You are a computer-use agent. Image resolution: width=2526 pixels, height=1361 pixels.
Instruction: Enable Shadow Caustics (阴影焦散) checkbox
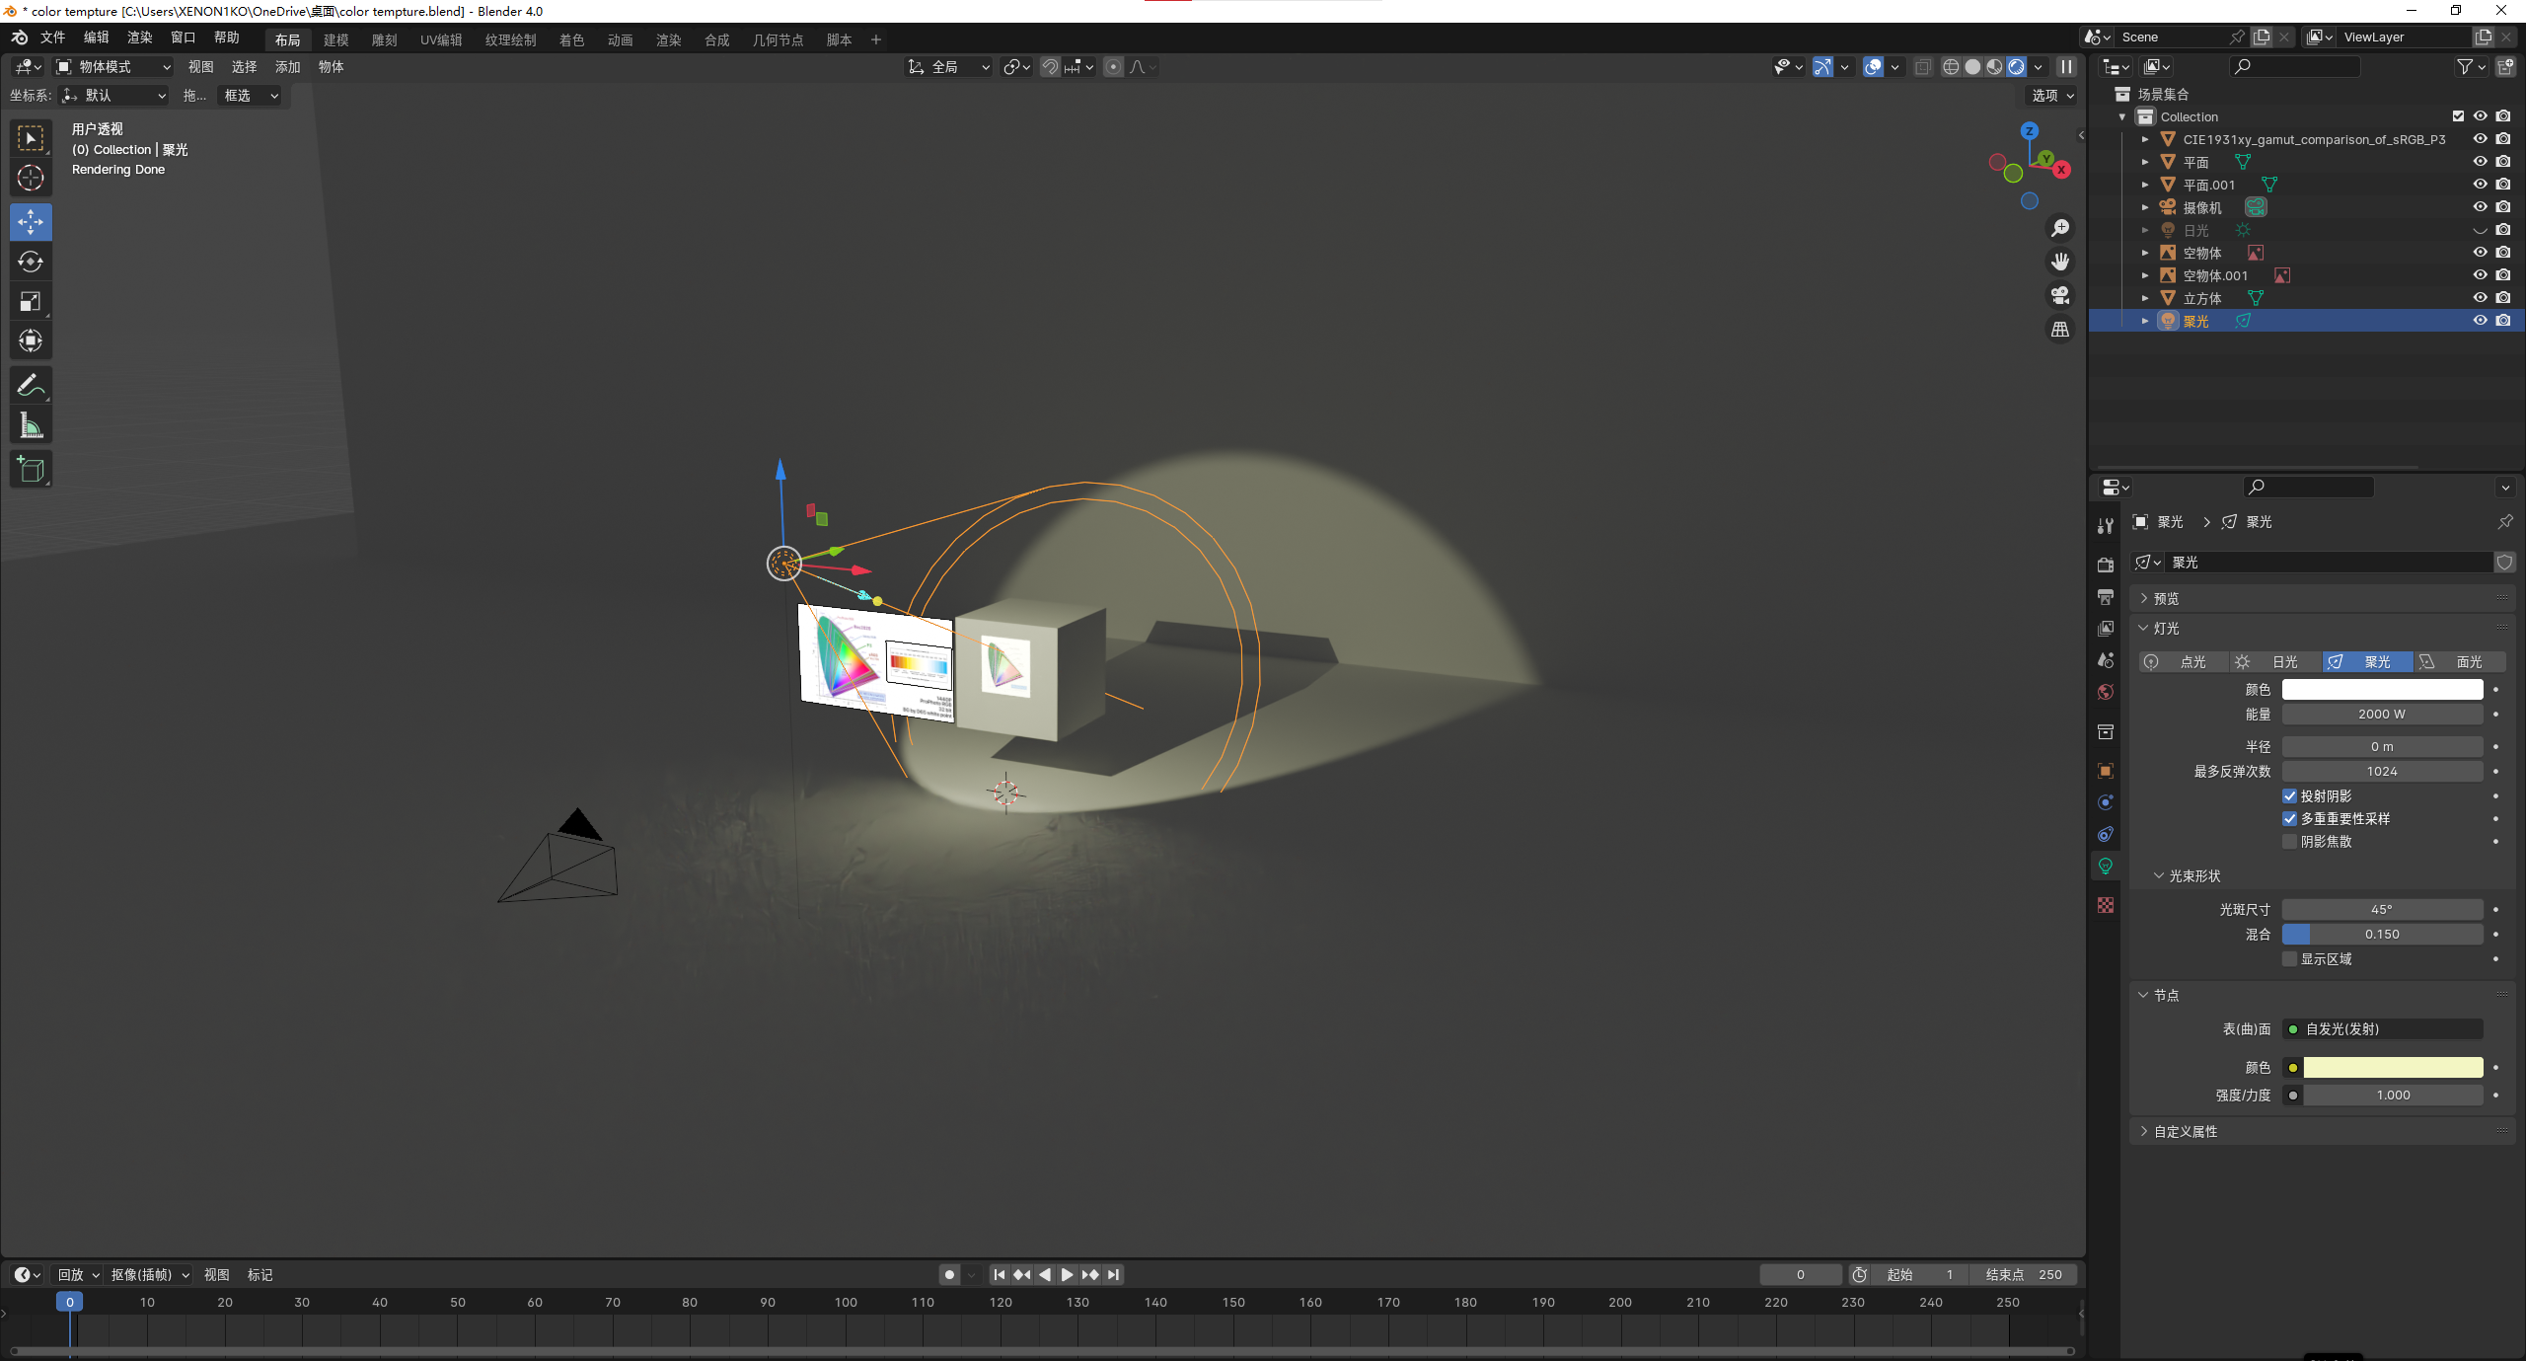[x=2290, y=842]
